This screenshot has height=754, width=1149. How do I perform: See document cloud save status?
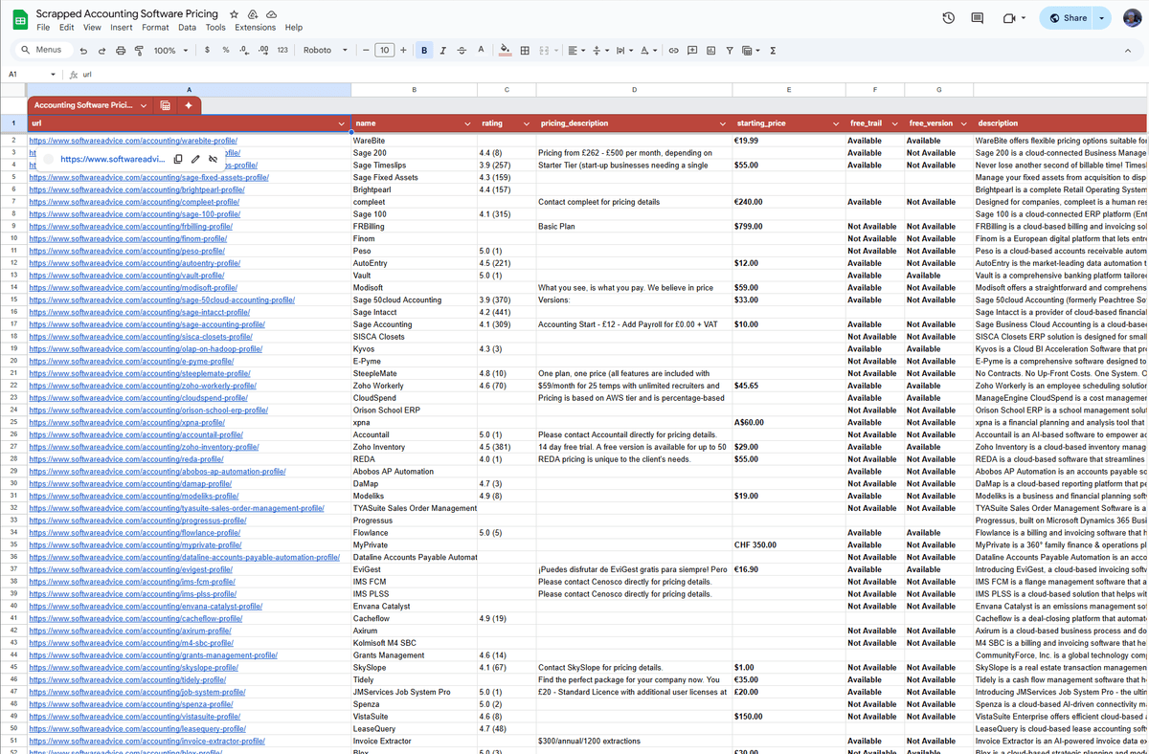click(x=271, y=15)
